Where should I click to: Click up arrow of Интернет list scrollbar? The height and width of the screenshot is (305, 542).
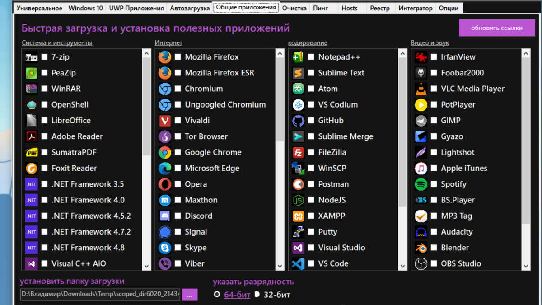280,53
